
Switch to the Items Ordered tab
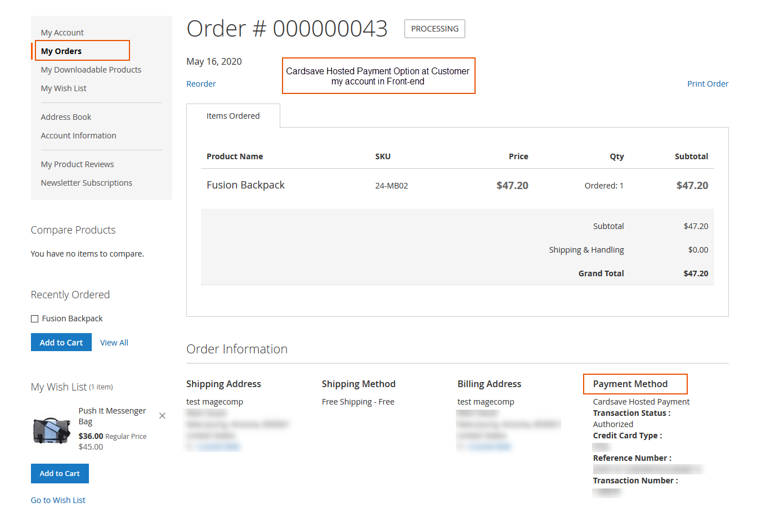point(233,115)
